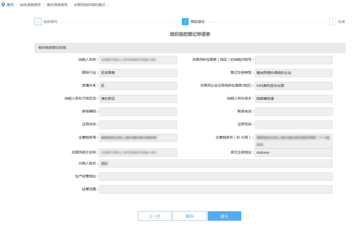
Task: Open 身份信息报告 breadcrumb item
Action: 57,5
